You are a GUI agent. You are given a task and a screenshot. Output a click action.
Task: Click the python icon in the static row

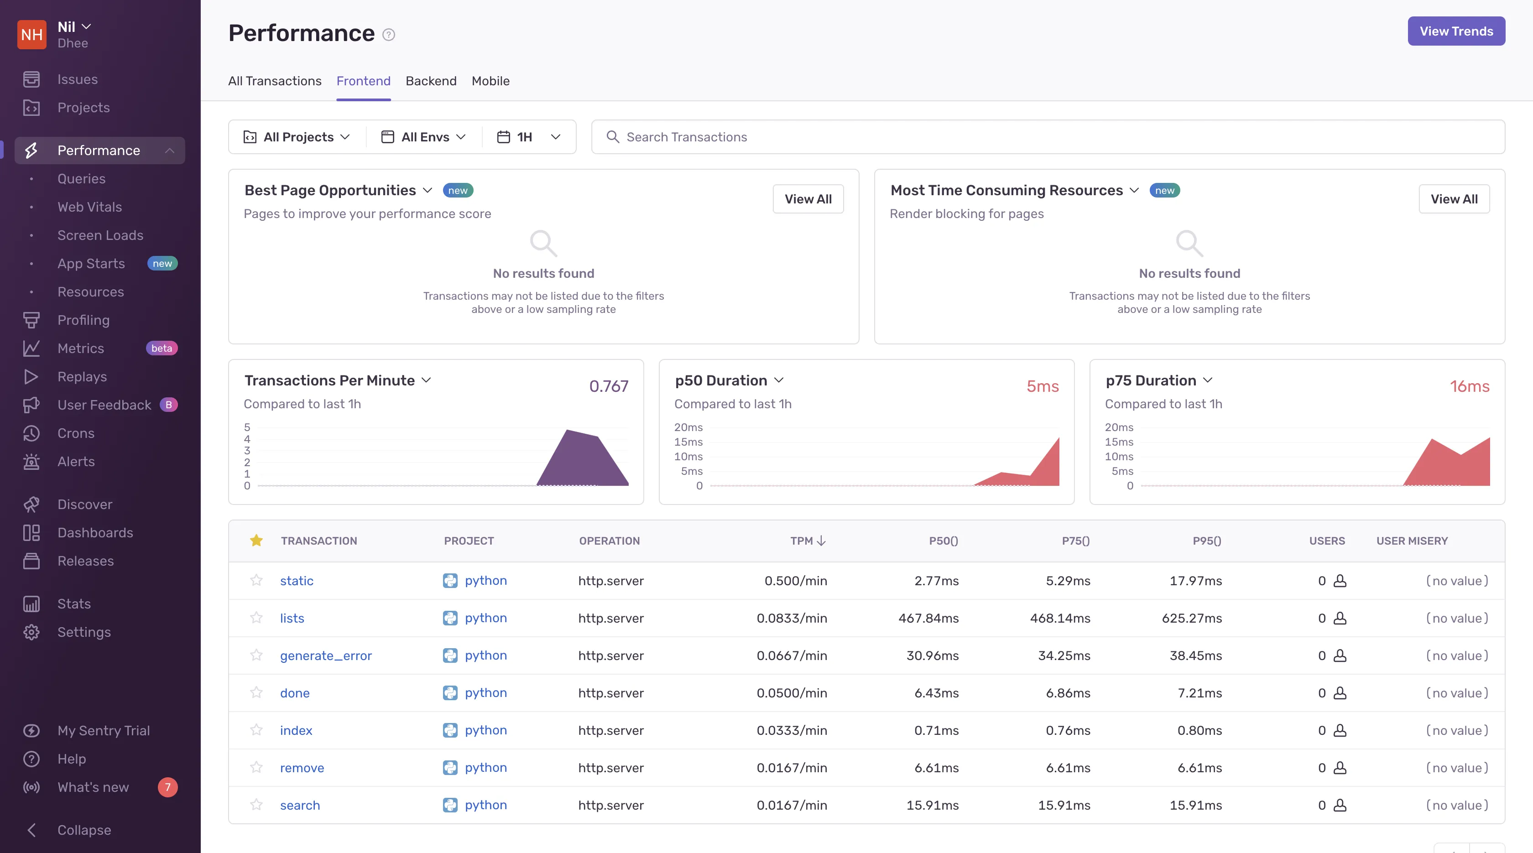(x=450, y=581)
